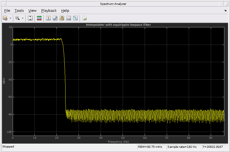Screen dimensions: 230x152
Task: Toggle the spectral mask icon
Action: [39, 18]
